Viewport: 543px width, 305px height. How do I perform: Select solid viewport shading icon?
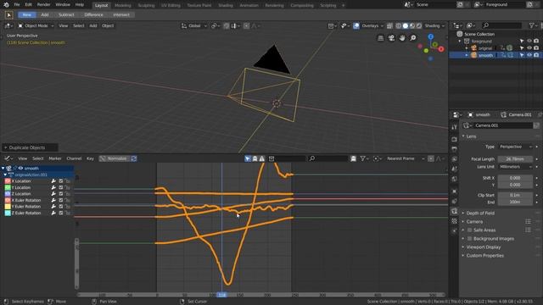click(406, 26)
